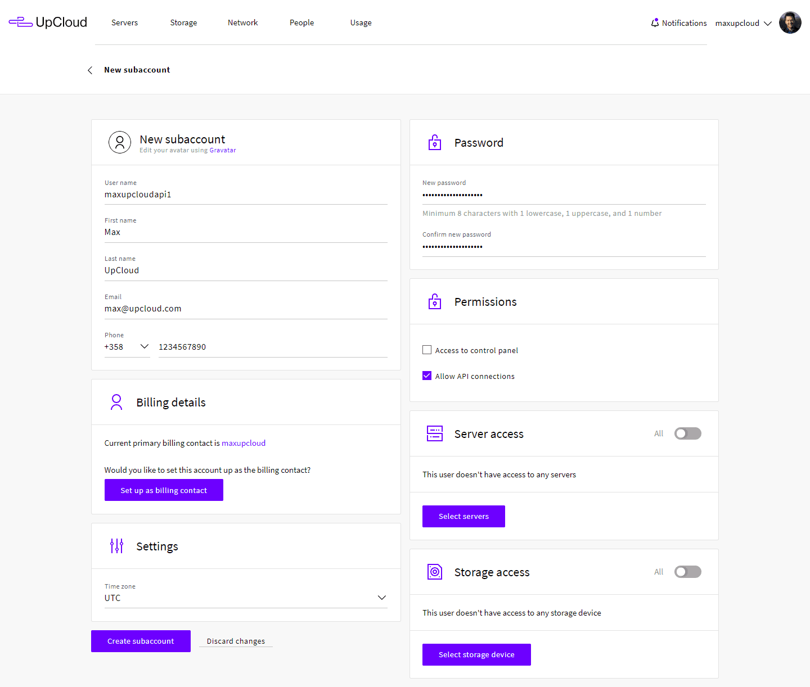Viewport: 810px width, 687px height.
Task: Click the UpCloud logo
Action: (48, 22)
